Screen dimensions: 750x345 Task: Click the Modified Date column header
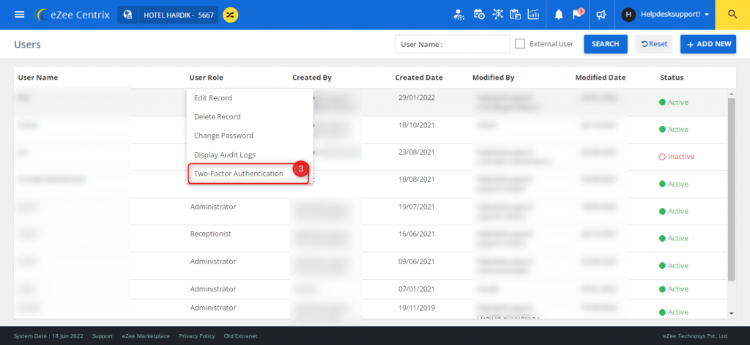pos(601,78)
